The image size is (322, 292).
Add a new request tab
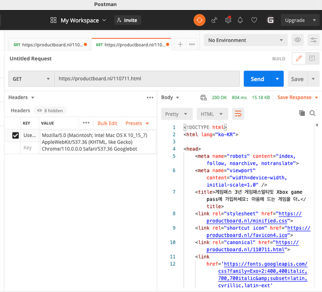(180, 44)
